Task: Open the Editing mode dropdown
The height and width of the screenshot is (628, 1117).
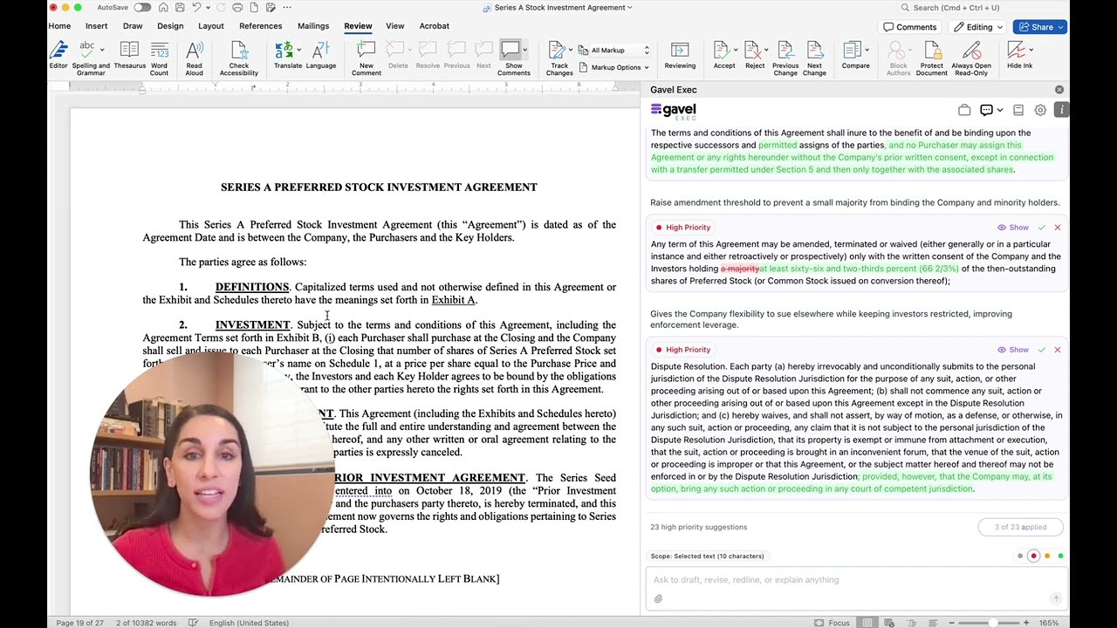Action: pos(977,27)
